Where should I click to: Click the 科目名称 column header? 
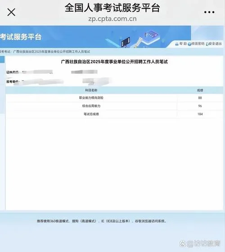tap(91, 90)
